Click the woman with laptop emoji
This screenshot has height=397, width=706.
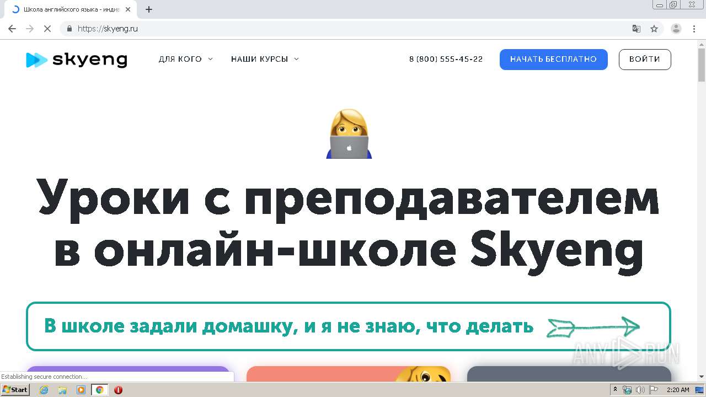[349, 134]
